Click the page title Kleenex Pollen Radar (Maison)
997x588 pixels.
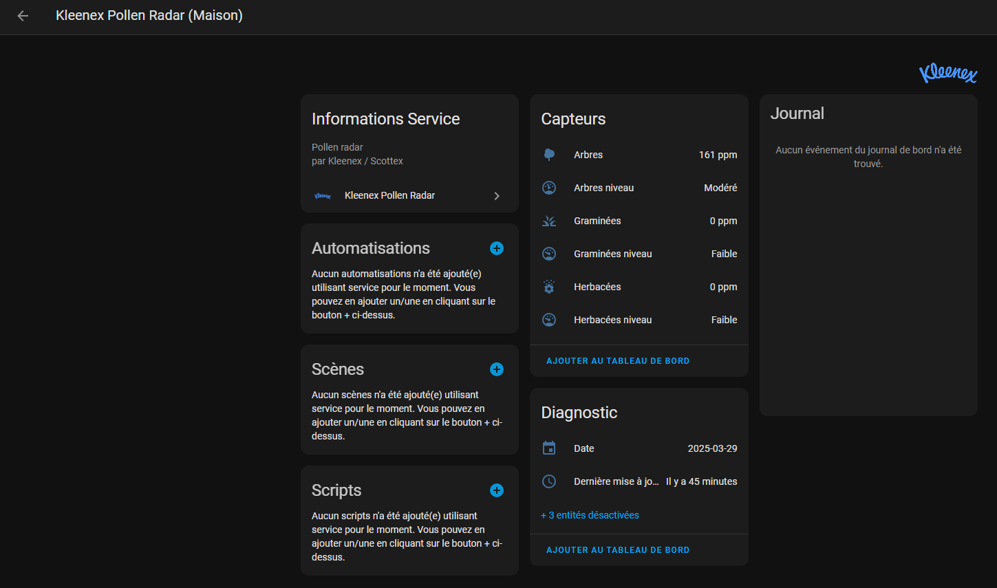(x=149, y=15)
